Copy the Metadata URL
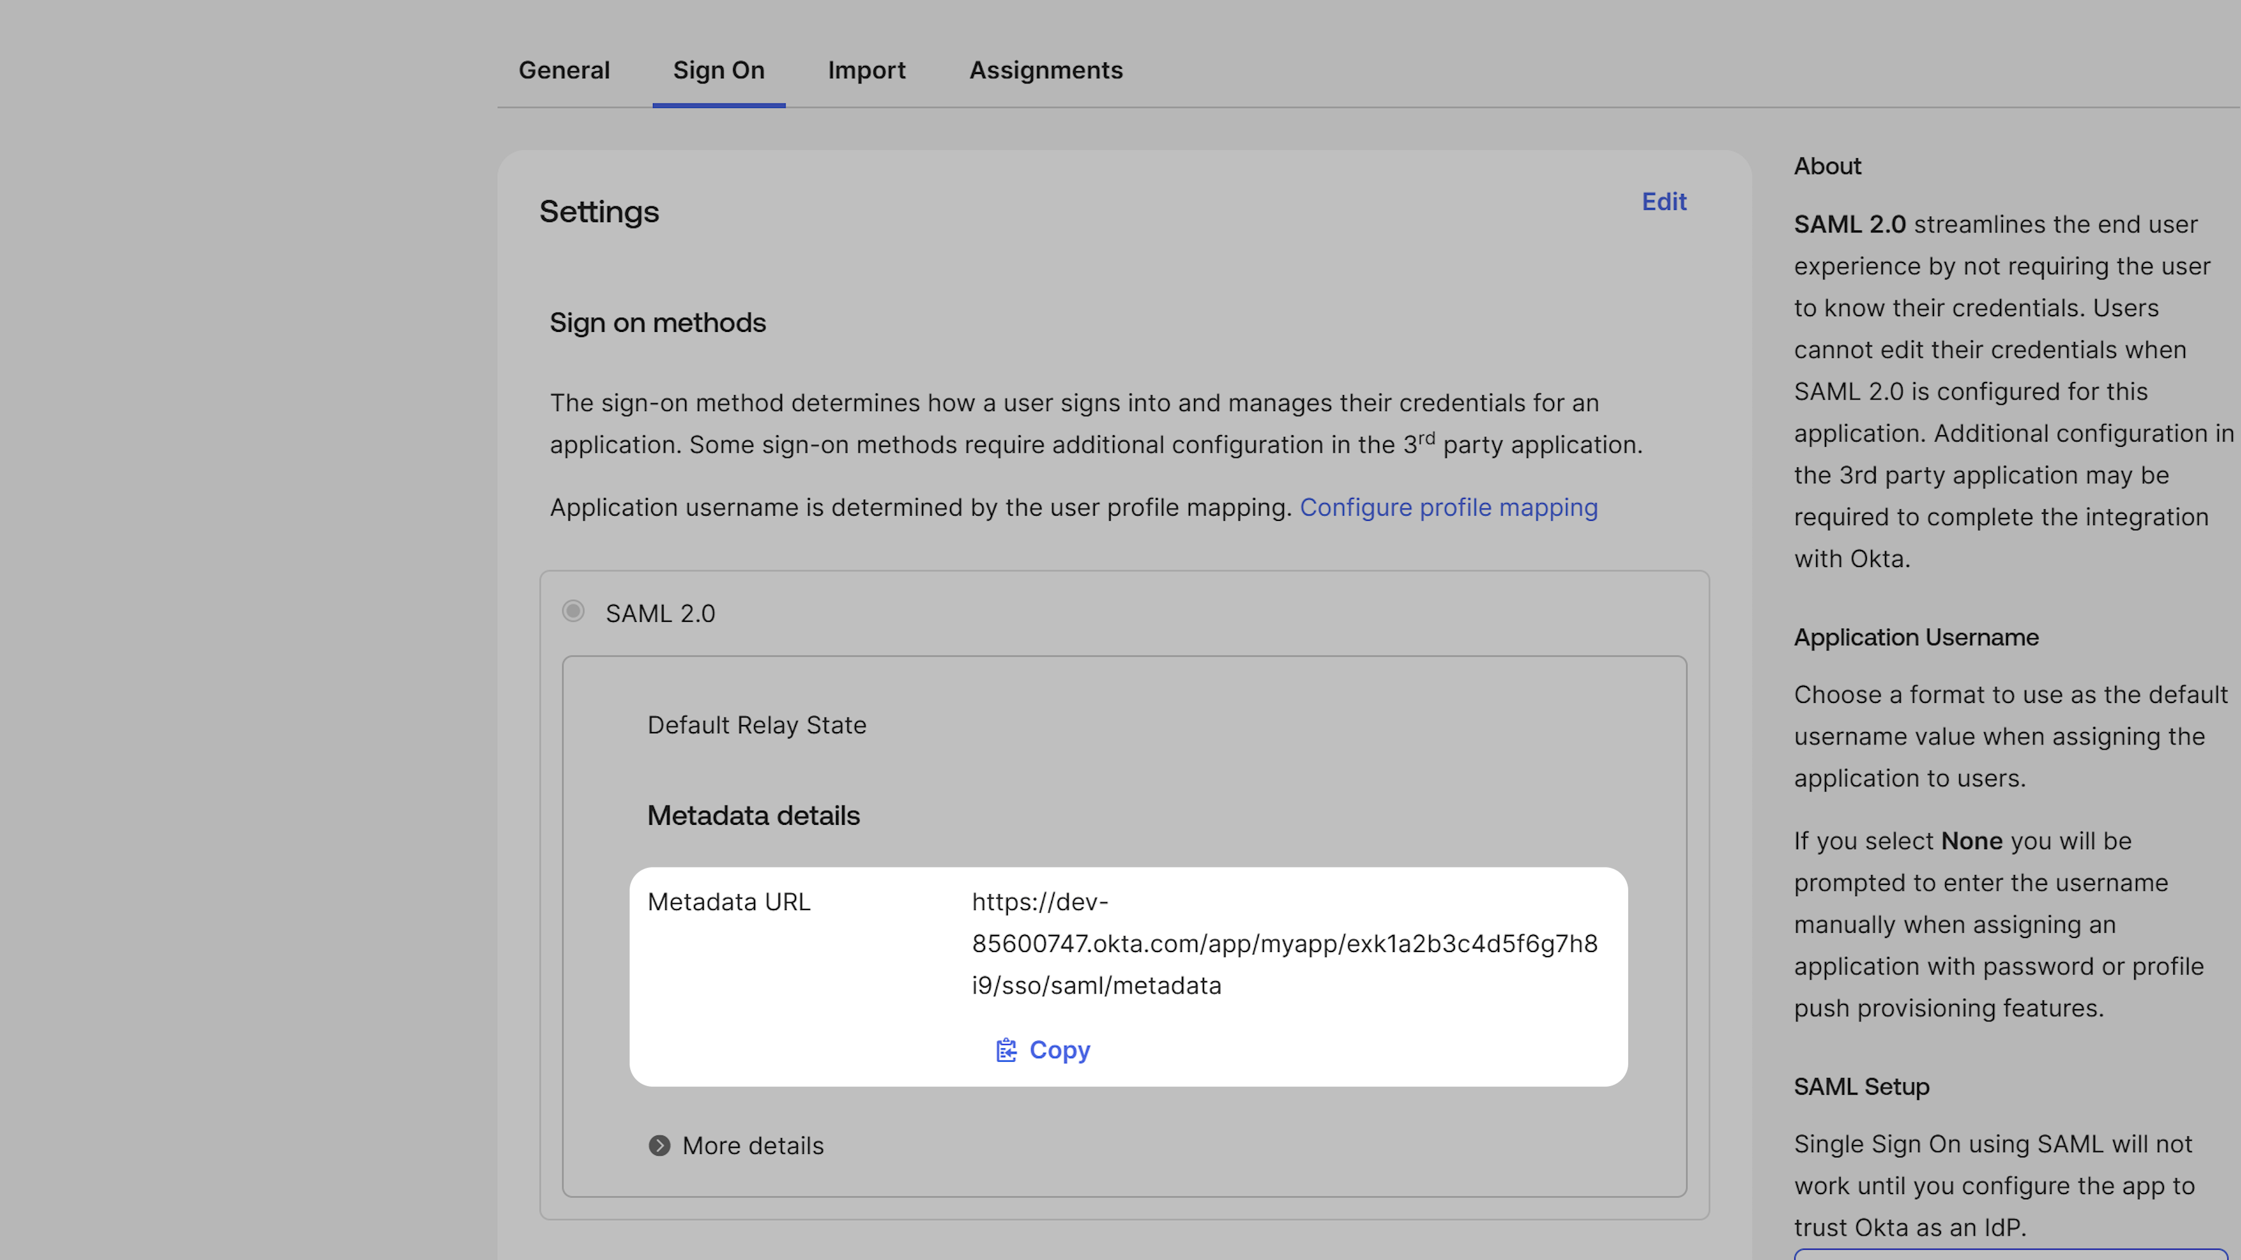 [1042, 1051]
